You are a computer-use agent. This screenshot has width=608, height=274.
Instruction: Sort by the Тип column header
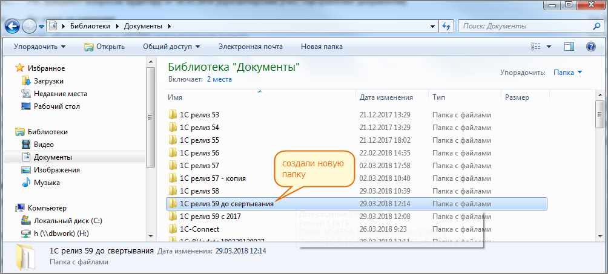tap(464, 97)
